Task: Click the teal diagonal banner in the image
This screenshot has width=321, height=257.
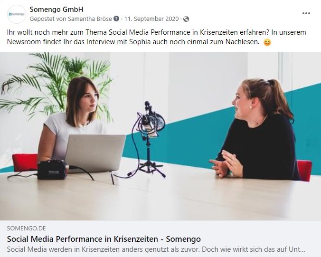Action: (205, 135)
